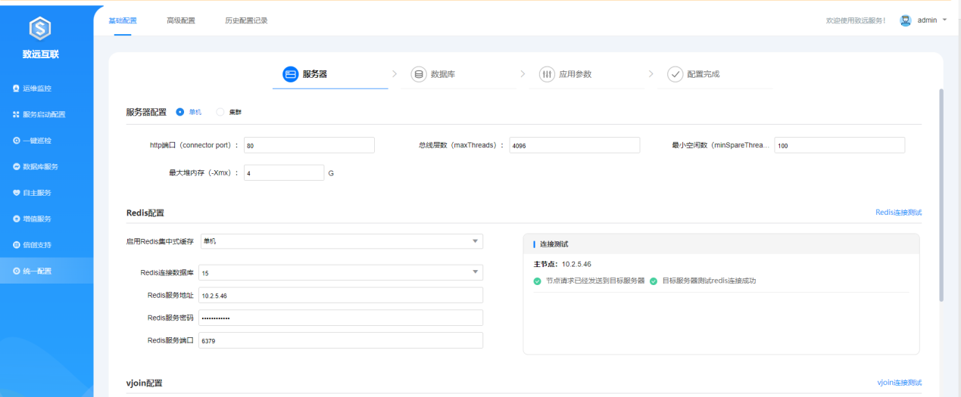Screen dimensions: 961x397
Task: Click the 应用参数 step icon
Action: click(x=547, y=74)
